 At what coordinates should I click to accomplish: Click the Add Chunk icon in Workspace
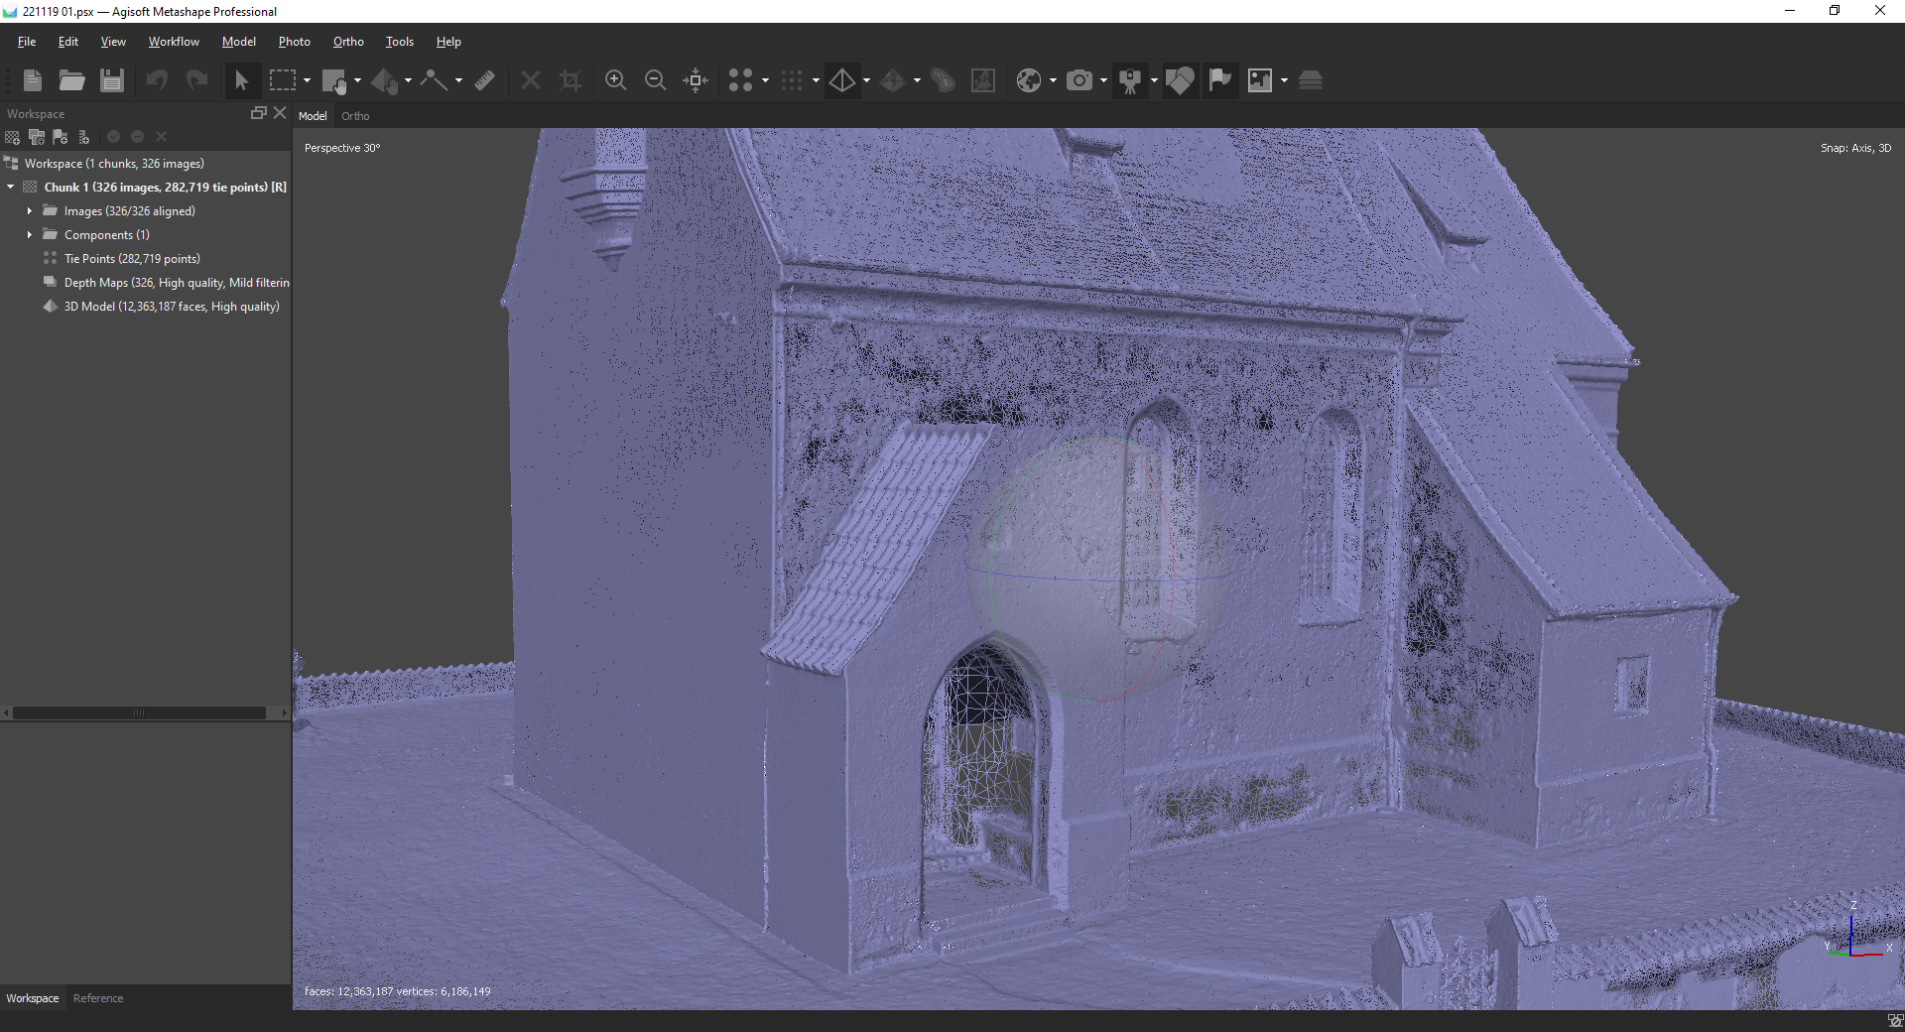pos(12,137)
